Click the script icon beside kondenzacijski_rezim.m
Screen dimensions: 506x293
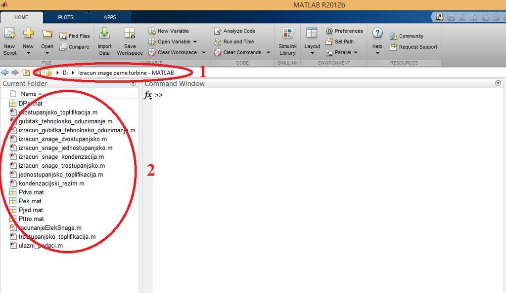pos(13,183)
